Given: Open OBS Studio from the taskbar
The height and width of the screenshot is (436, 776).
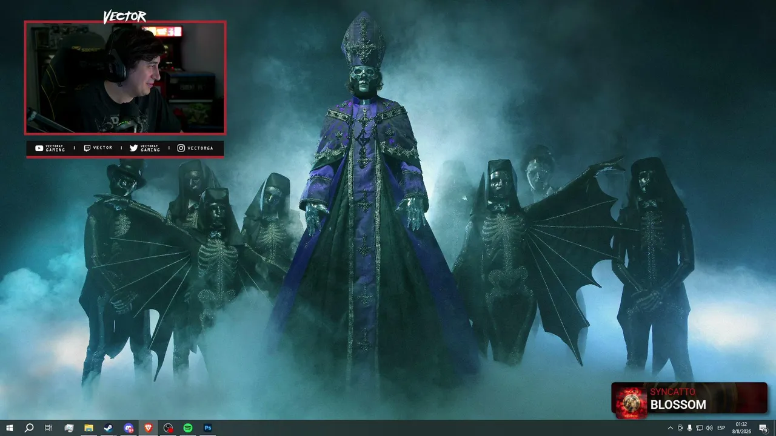Looking at the screenshot, I should tap(169, 428).
